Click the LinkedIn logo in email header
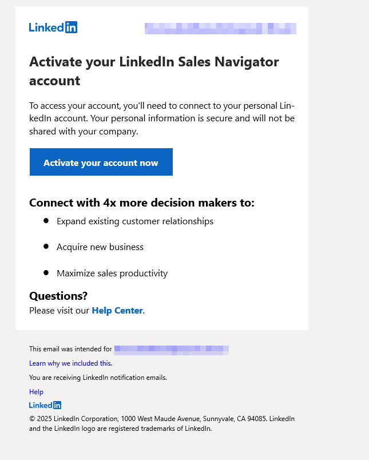The height and width of the screenshot is (460, 369). point(53,27)
